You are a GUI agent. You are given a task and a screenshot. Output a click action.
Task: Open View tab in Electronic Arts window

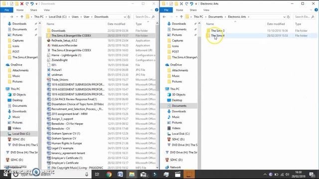tap(206, 10)
